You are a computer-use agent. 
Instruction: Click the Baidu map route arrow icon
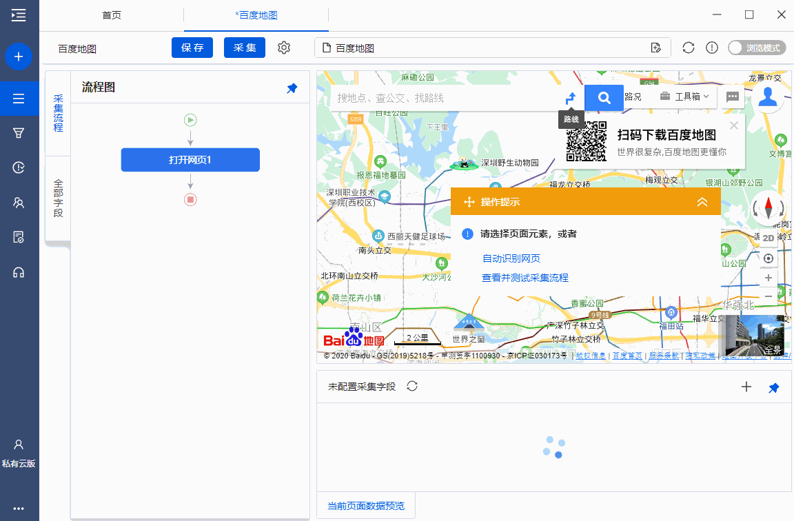[x=571, y=98]
